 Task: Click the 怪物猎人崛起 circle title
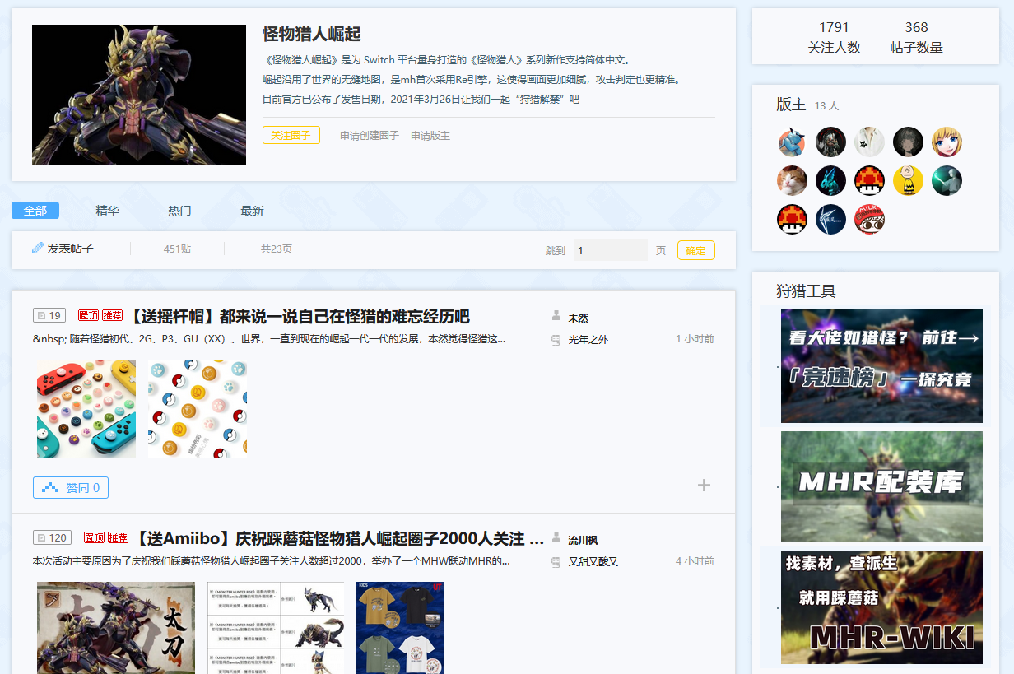311,34
